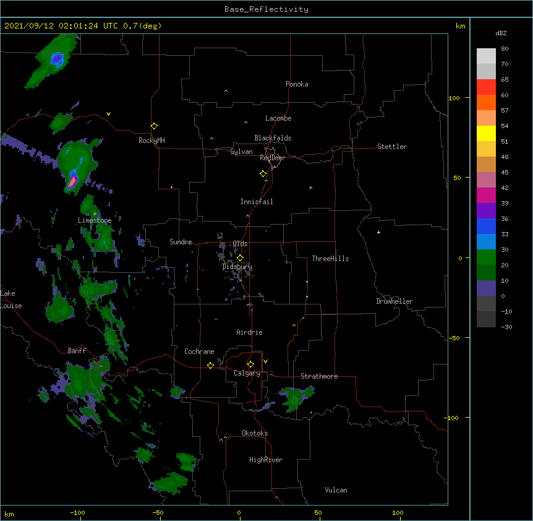Click the dBZ legend heading
The image size is (533, 521).
pyautogui.click(x=501, y=33)
